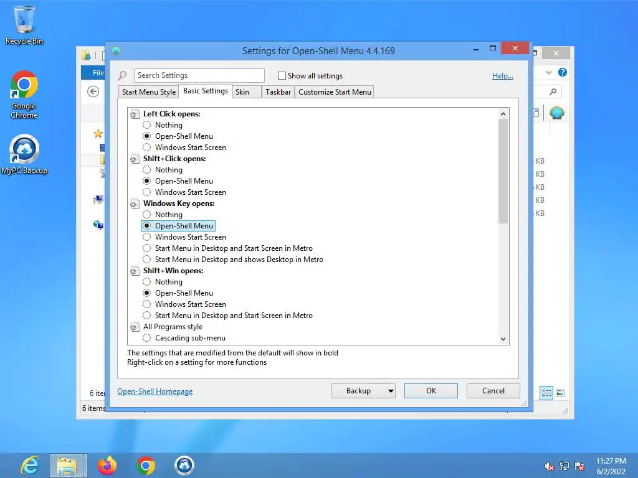Open the Backup dropdown arrow

[x=391, y=391]
